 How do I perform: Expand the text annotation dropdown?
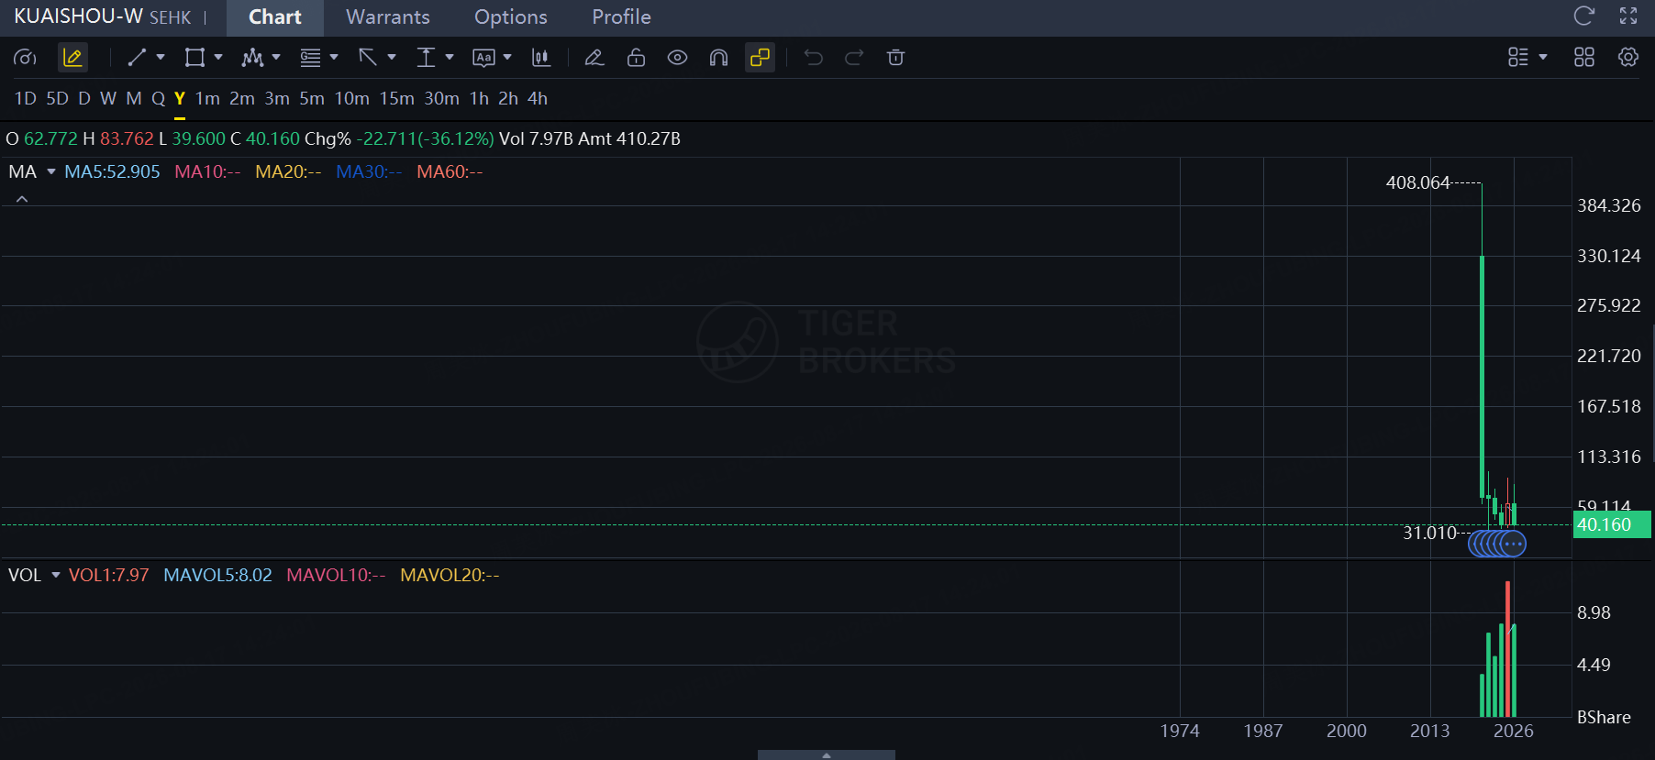[507, 57]
